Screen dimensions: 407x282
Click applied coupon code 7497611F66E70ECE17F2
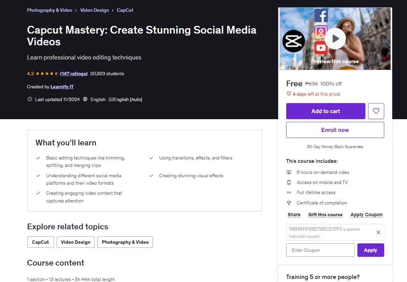(315, 229)
